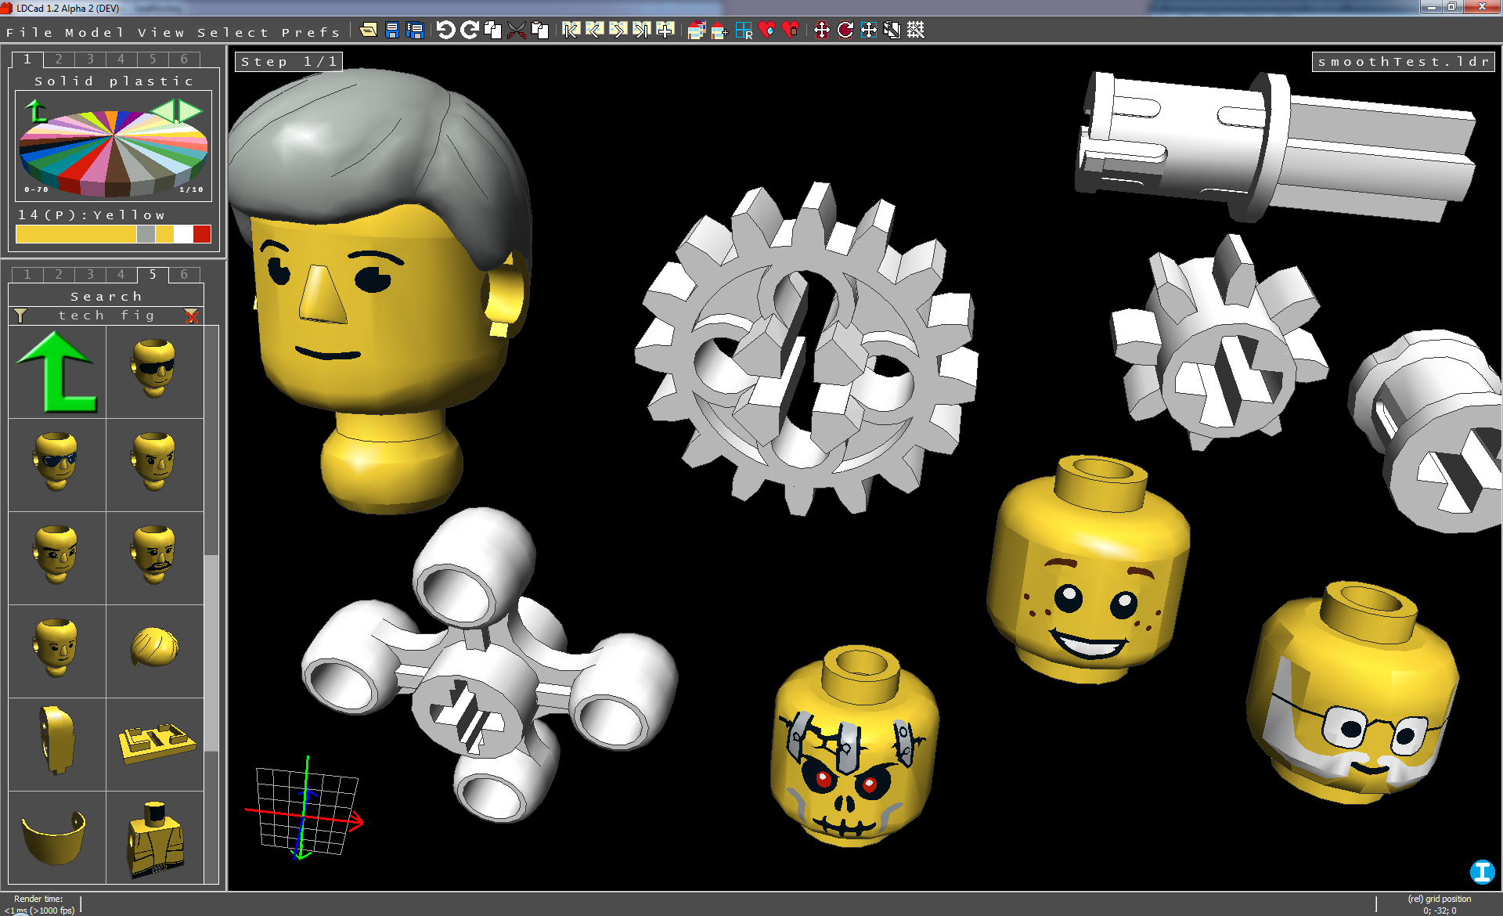Select the yellow torso thumbnail

click(x=154, y=838)
